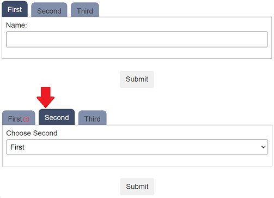The width and height of the screenshot is (274, 198).
Task: Select the active First tab above the Name field
Action: [x=15, y=9]
